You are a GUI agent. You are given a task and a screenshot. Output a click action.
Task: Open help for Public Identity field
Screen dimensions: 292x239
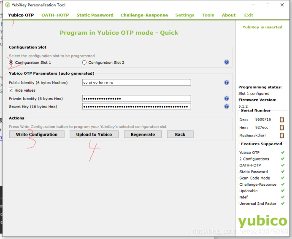tap(227, 82)
